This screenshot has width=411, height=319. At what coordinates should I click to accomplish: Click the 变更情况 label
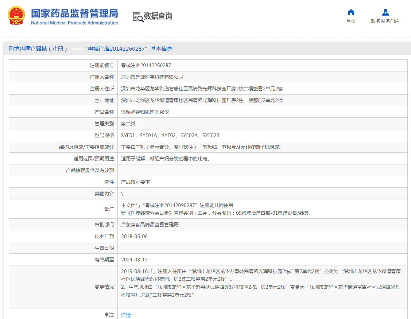click(x=104, y=287)
